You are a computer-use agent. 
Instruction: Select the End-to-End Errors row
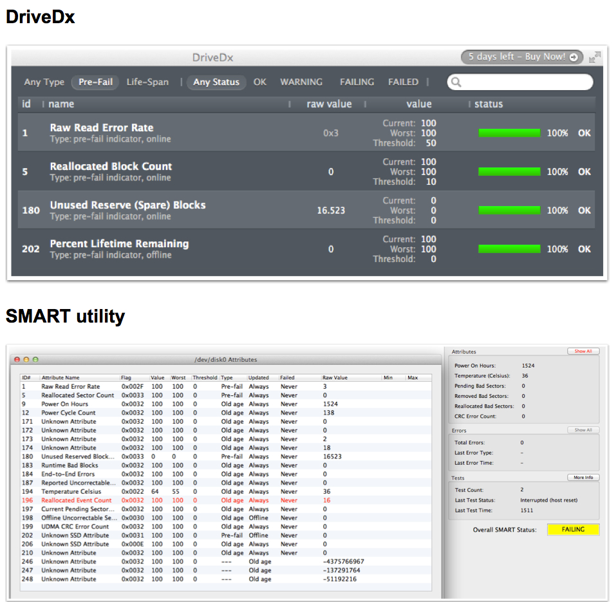[x=226, y=474]
